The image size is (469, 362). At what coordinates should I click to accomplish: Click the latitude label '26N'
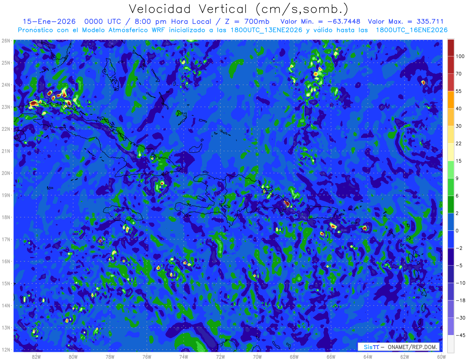pos(6,41)
